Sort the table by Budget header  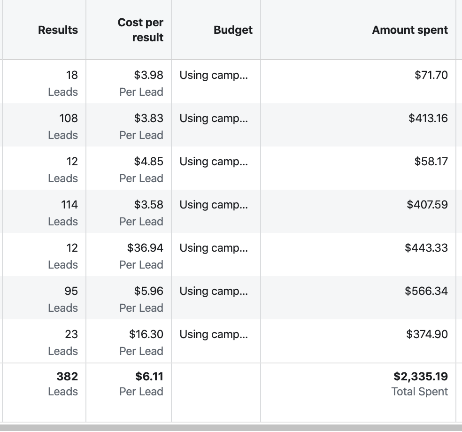click(233, 30)
